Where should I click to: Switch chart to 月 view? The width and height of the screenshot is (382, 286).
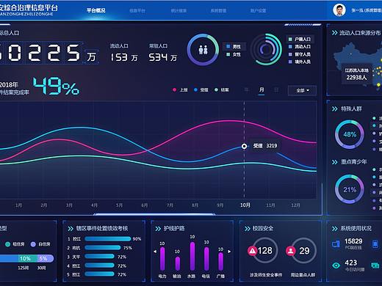262,90
